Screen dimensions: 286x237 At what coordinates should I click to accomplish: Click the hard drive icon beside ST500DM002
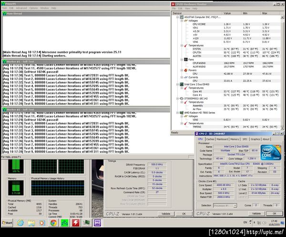click(x=182, y=99)
